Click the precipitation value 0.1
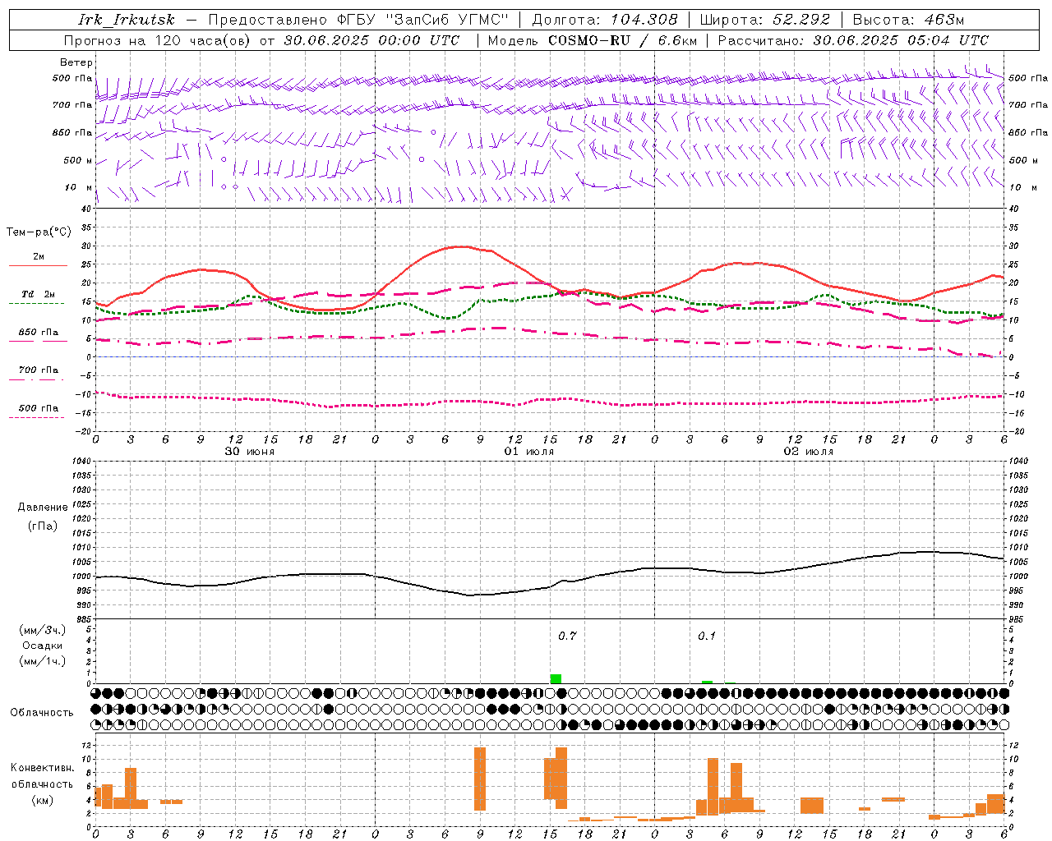Screen dimensions: 1052x841 coord(707,636)
